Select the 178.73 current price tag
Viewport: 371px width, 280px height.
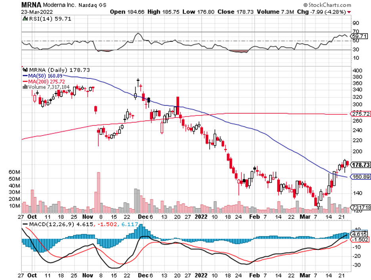pyautogui.click(x=360, y=165)
